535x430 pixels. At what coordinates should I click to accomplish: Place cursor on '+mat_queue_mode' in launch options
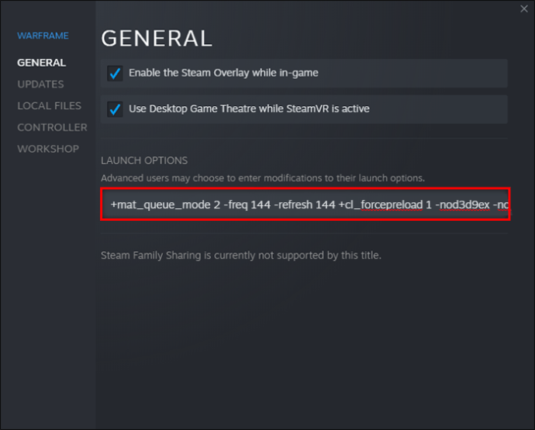click(155, 205)
